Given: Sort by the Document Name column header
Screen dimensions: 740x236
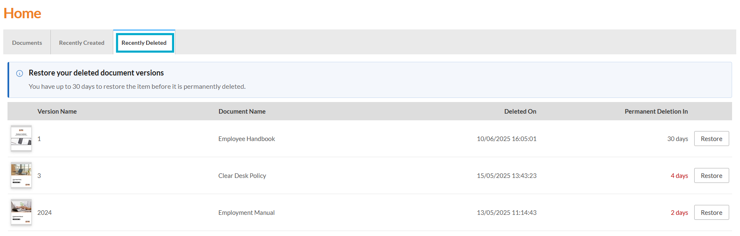Looking at the screenshot, I should point(242,112).
